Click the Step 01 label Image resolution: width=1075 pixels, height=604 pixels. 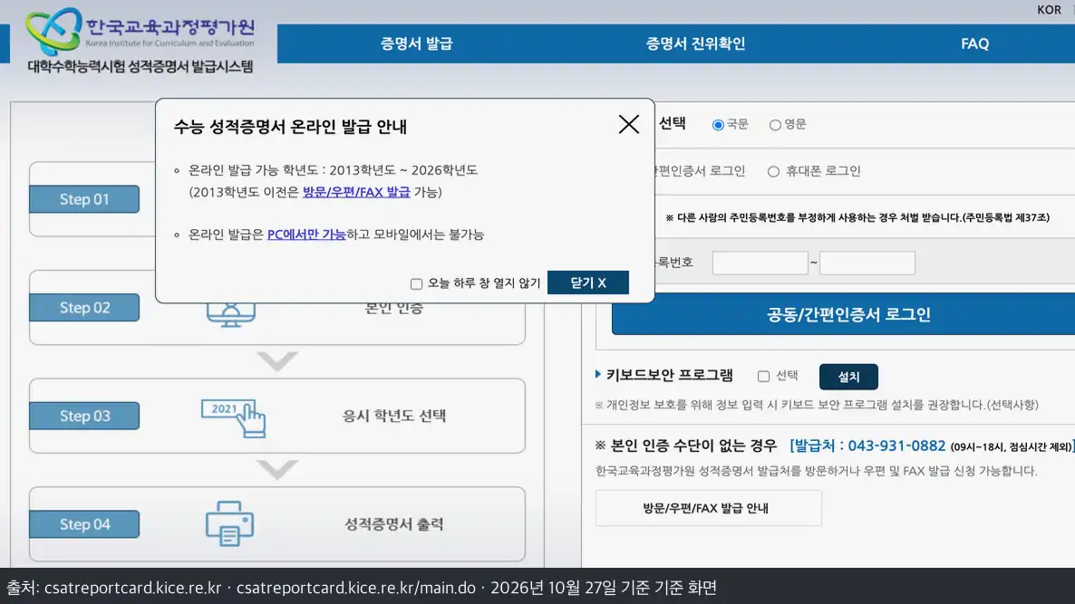[84, 199]
